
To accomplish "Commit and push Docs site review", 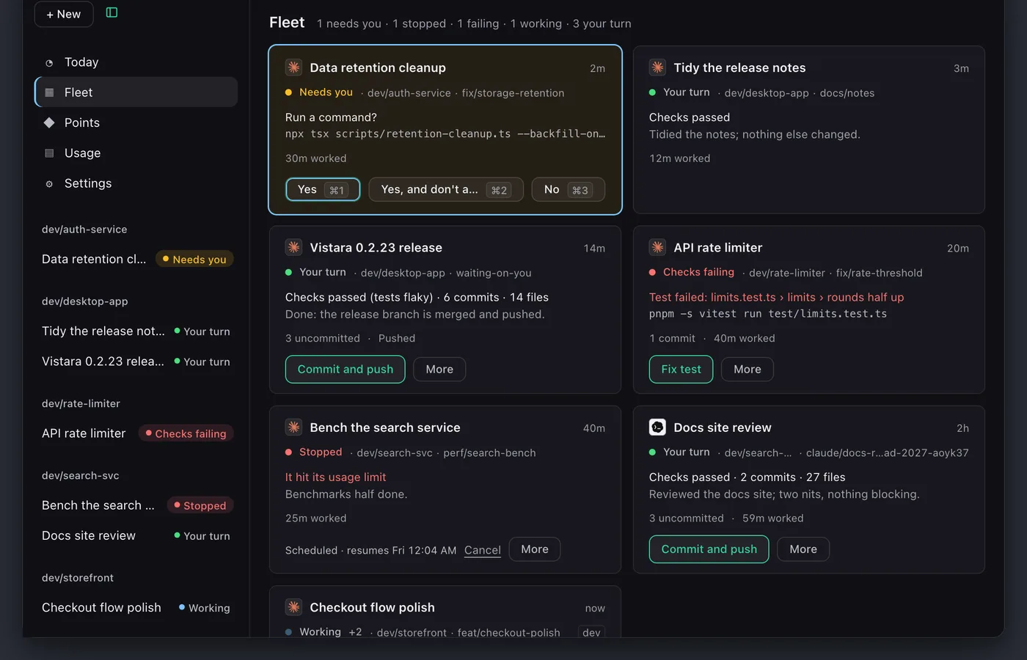I will [709, 549].
